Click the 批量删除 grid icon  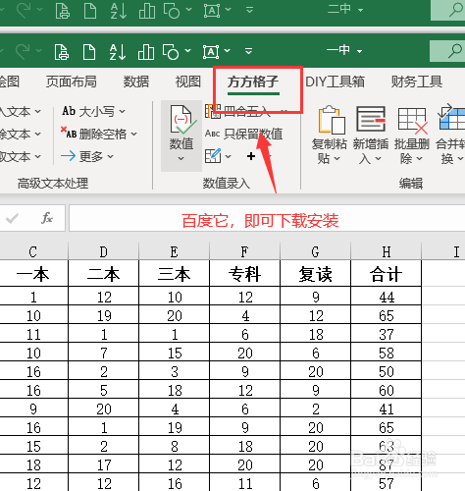pyautogui.click(x=413, y=121)
